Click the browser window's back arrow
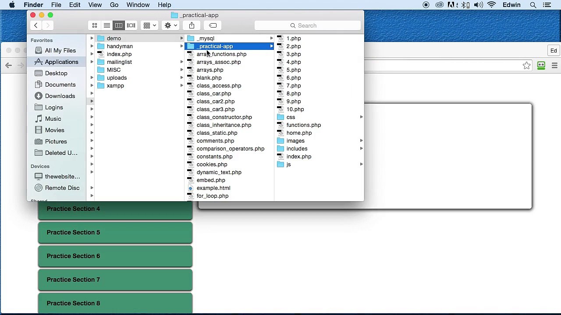The width and height of the screenshot is (561, 315). pyautogui.click(x=8, y=66)
